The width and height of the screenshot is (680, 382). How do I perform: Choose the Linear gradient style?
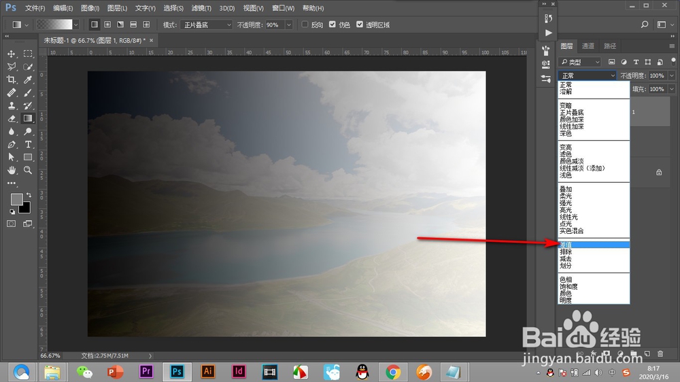click(x=94, y=24)
